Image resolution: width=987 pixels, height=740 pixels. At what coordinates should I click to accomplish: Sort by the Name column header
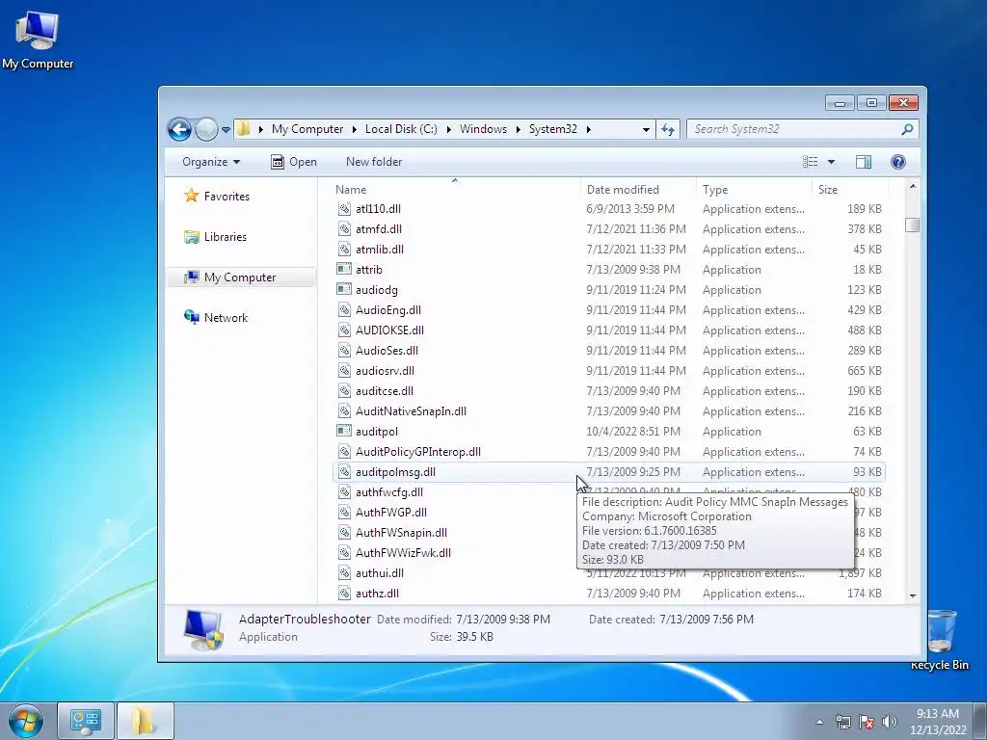coord(455,190)
